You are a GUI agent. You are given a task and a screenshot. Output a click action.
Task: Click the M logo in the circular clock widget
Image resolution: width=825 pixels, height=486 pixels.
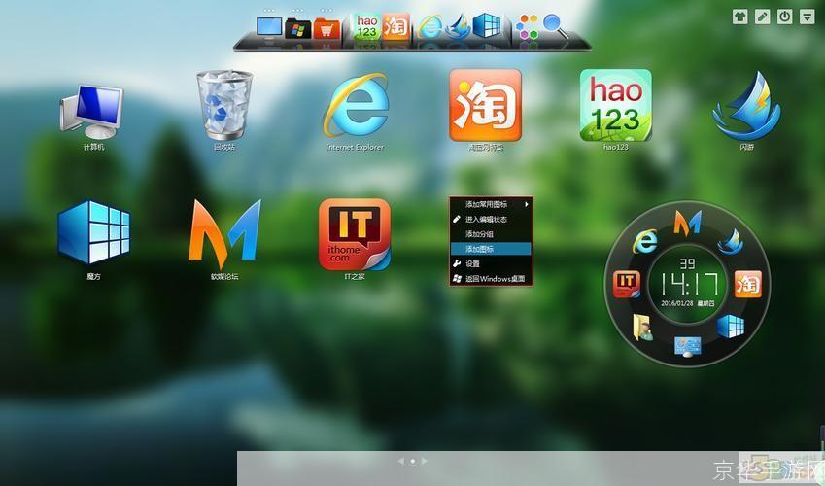coord(688,222)
